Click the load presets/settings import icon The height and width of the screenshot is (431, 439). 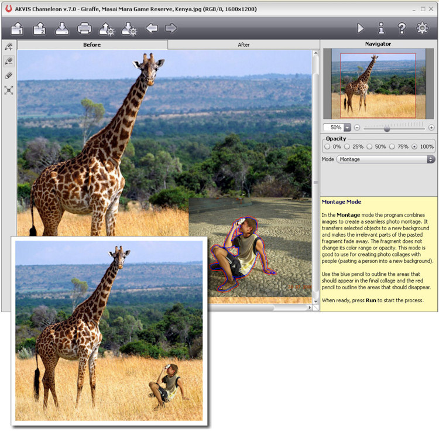tap(107, 28)
